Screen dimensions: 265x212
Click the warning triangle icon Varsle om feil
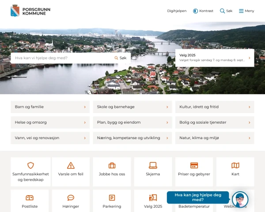pos(71,166)
